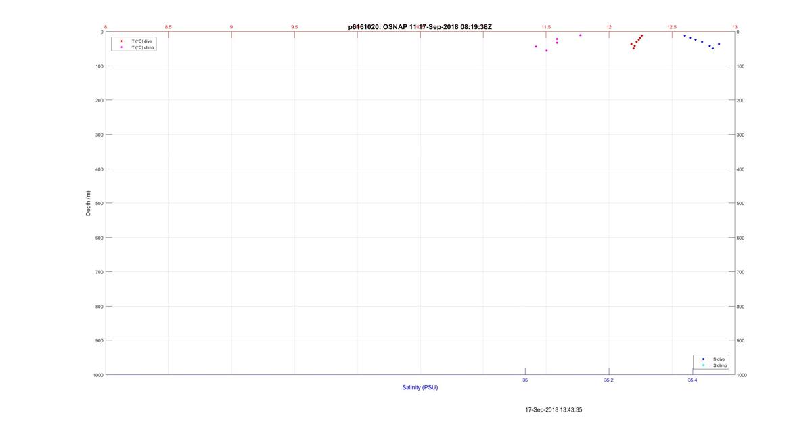Click magenta marker of T climb legend

coord(122,47)
